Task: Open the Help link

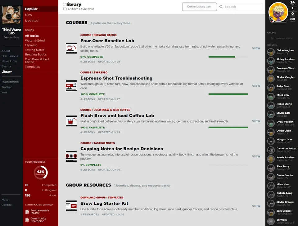Action: pos(5,200)
